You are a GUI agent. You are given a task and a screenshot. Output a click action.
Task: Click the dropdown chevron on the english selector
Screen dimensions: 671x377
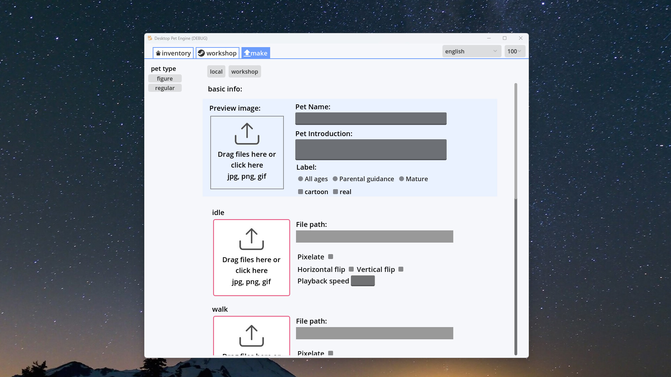coord(495,51)
